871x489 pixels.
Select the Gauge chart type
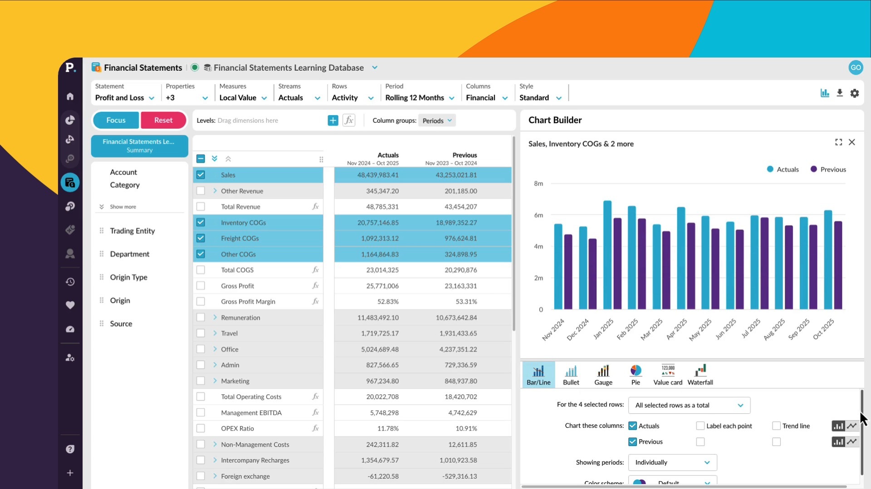pyautogui.click(x=603, y=375)
